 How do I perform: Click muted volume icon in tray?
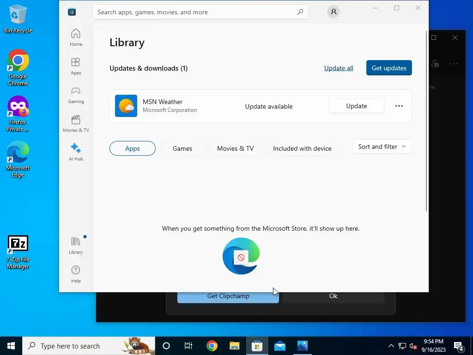tap(413, 346)
